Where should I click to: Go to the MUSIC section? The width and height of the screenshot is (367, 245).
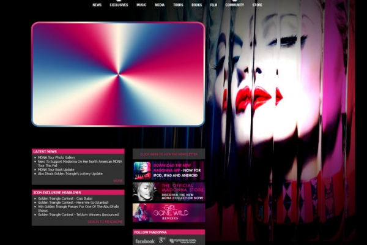coord(141,5)
